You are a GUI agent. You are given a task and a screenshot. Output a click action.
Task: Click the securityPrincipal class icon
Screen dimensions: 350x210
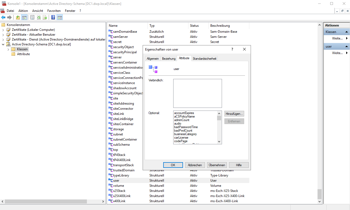(x=110, y=52)
